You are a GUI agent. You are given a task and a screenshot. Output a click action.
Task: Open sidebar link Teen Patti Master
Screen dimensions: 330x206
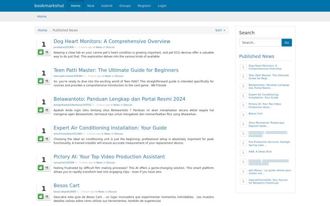[x=269, y=77]
